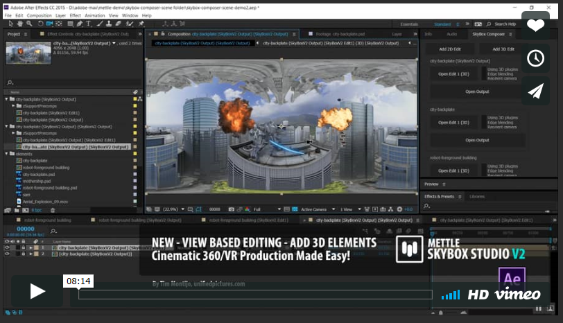Image resolution: width=563 pixels, height=323 pixels.
Task: Select the Brush tool
Action: tap(100, 24)
